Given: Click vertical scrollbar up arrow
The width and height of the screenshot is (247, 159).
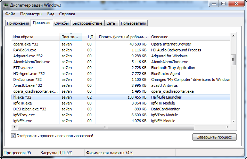Looking at the screenshot, I should point(233,36).
